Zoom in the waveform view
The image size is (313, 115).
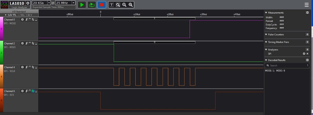pos(131,5)
